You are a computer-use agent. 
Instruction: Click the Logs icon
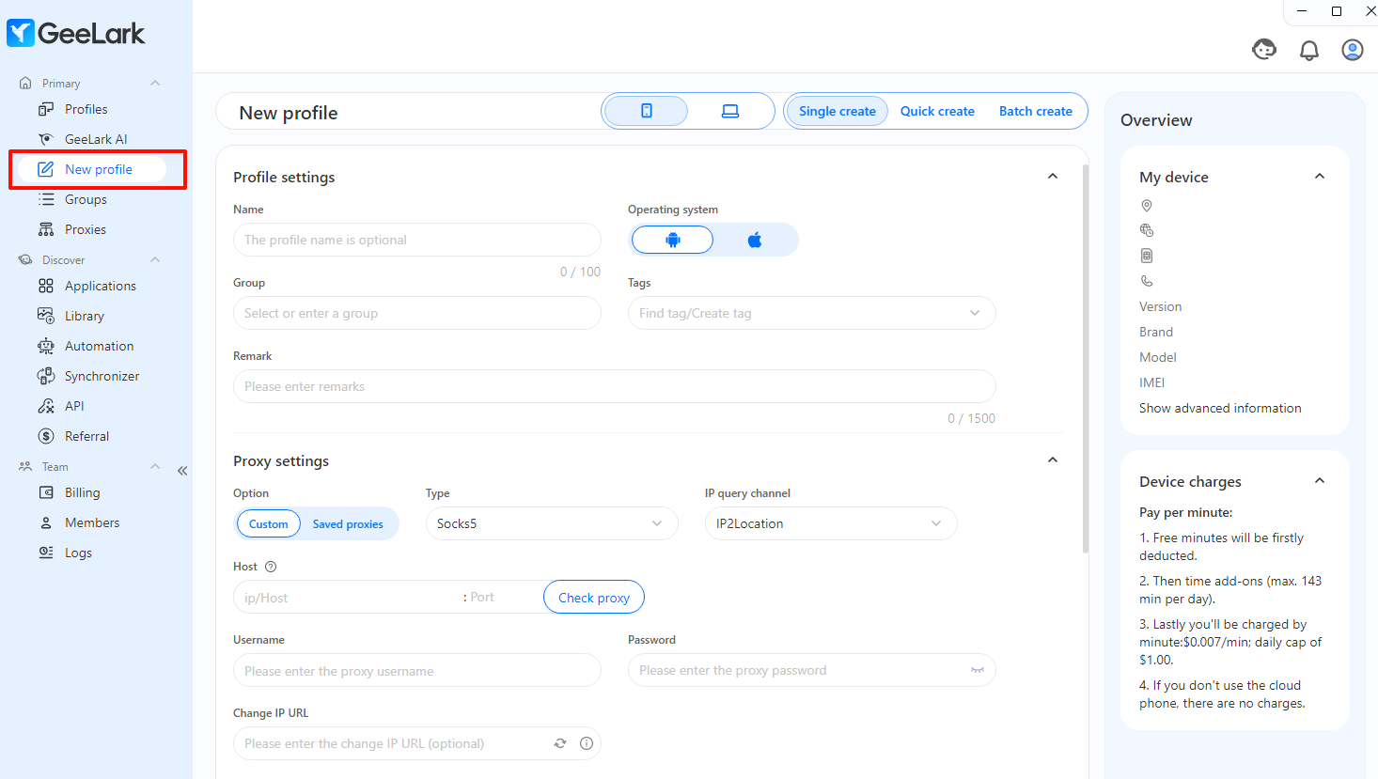[45, 553]
